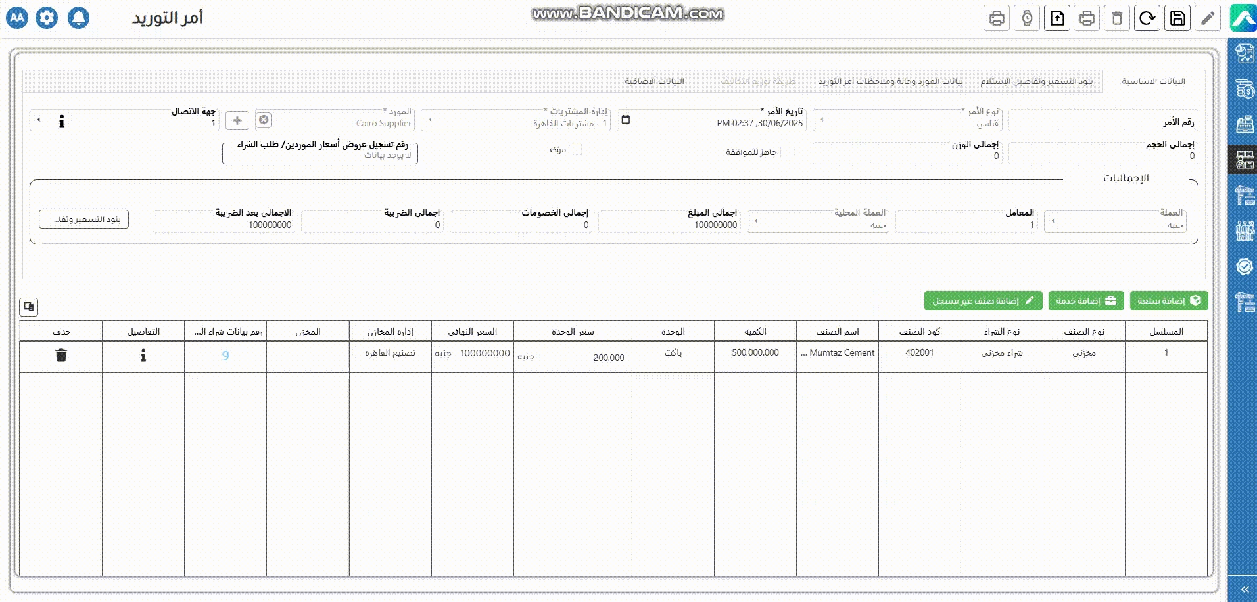
Task: Open notifications bell icon
Action: 78,18
